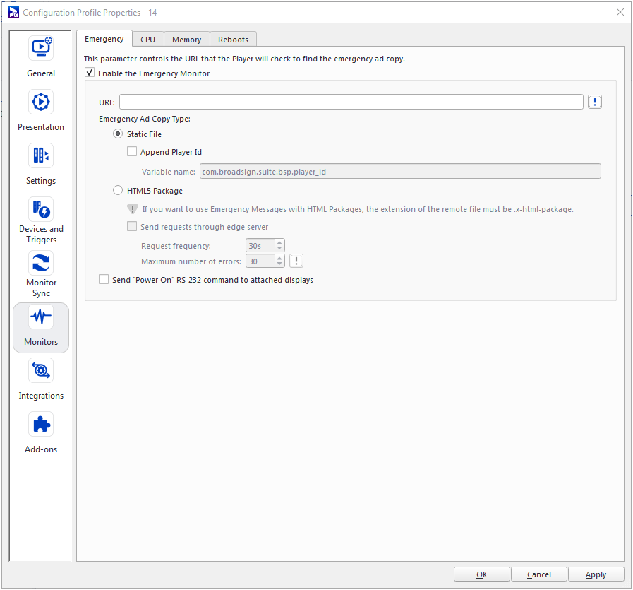The height and width of the screenshot is (590, 633).
Task: Select the Monitors sidebar icon
Action: [41, 318]
